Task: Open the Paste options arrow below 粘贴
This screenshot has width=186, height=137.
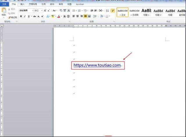Action: 4,17
